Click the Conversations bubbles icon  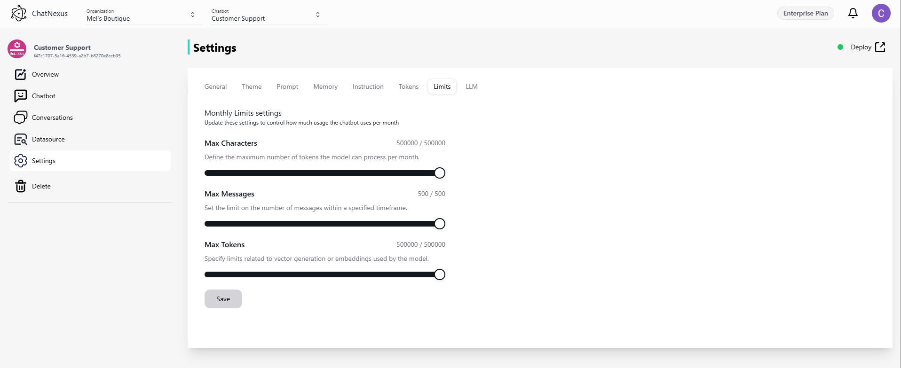[x=21, y=117]
